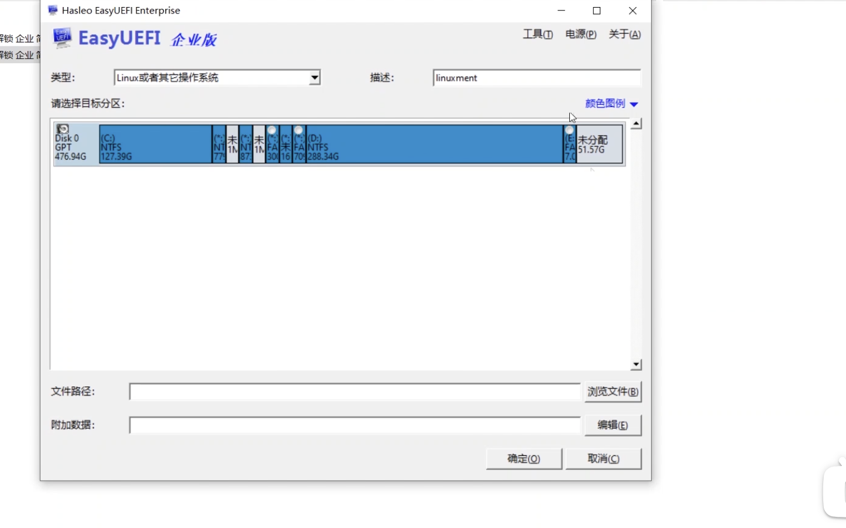The height and width of the screenshot is (528, 846).
Task: Click the partition list scroll-up arrow
Action: (636, 124)
